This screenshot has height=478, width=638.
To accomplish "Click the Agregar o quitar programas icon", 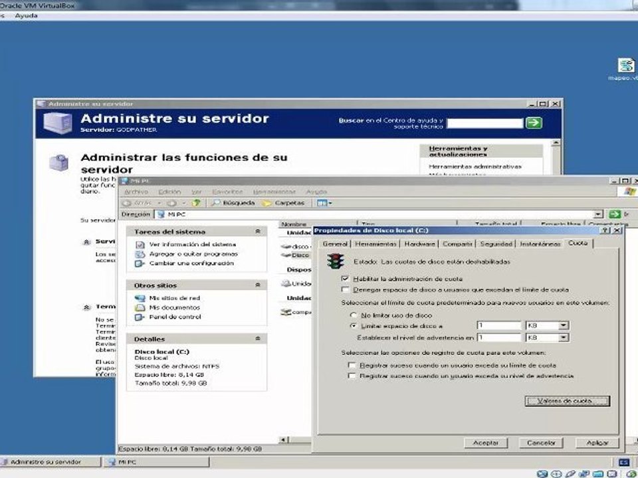I will (140, 254).
